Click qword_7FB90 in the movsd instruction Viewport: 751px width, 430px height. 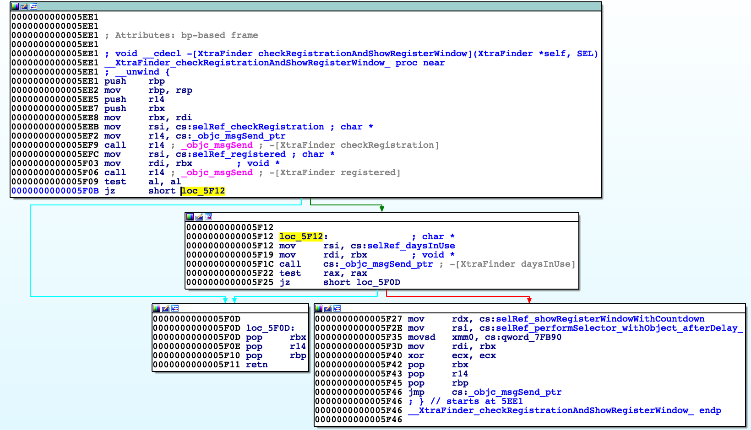(531, 337)
